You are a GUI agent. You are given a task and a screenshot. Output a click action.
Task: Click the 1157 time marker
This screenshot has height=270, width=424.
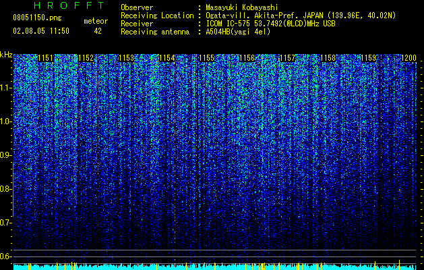coord(287,58)
